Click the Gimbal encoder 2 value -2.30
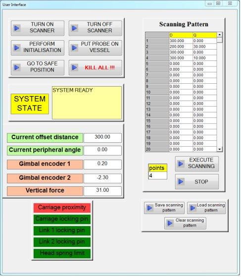The height and width of the screenshot is (277, 241). pyautogui.click(x=102, y=178)
